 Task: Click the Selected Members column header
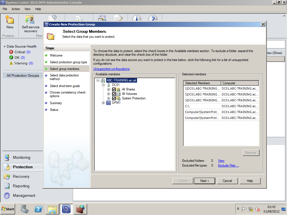[x=202, y=83]
